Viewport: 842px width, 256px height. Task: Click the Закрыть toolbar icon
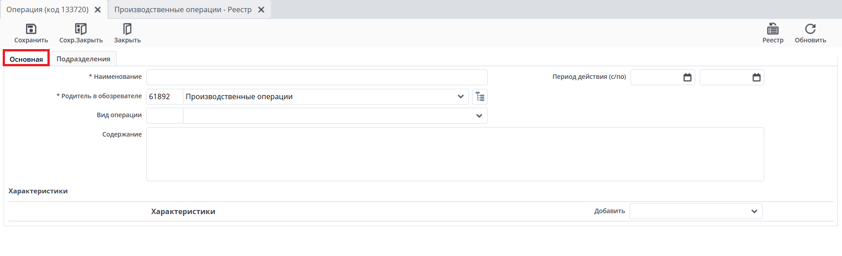tap(127, 29)
